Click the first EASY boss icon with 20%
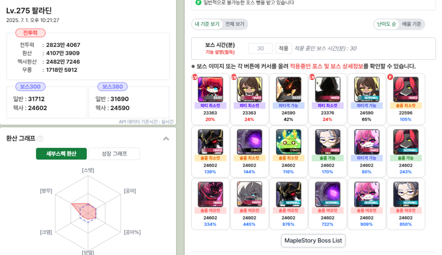442x255 pixels. pyautogui.click(x=211, y=90)
